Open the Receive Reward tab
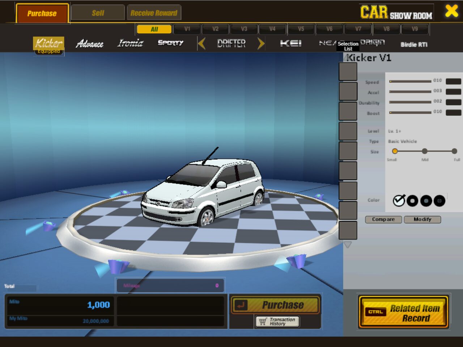The image size is (463, 347). coord(154,13)
